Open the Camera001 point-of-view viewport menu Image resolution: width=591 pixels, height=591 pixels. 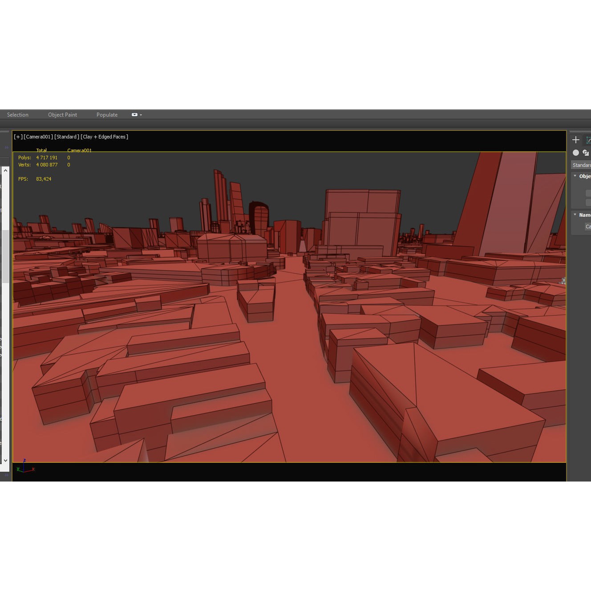(x=38, y=137)
